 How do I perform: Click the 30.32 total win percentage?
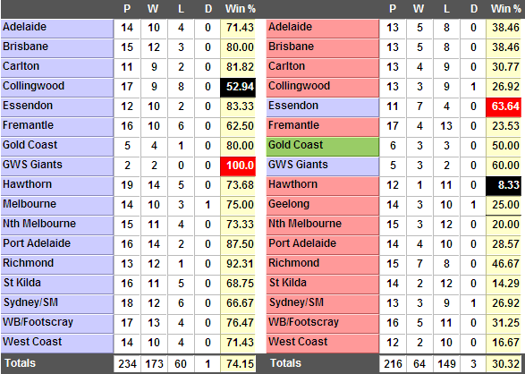pos(504,363)
